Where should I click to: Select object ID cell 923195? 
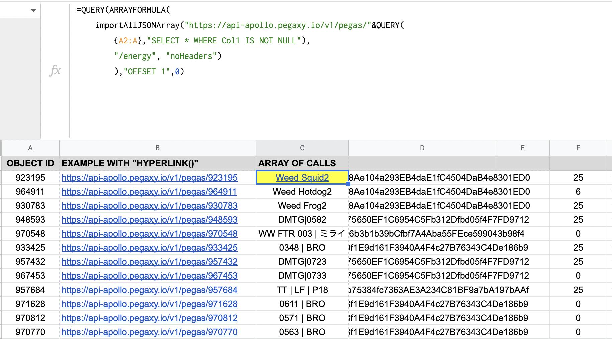tap(30, 178)
